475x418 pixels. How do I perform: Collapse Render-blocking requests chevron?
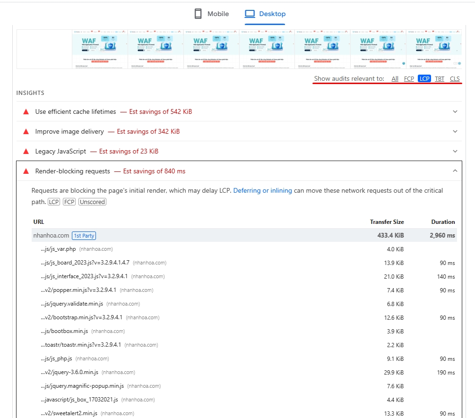(x=455, y=171)
